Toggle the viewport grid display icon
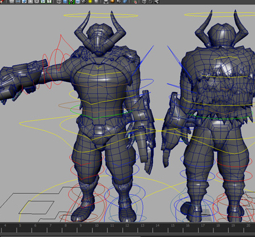Screen dimensions: 255x237 pyautogui.click(x=12, y=2)
